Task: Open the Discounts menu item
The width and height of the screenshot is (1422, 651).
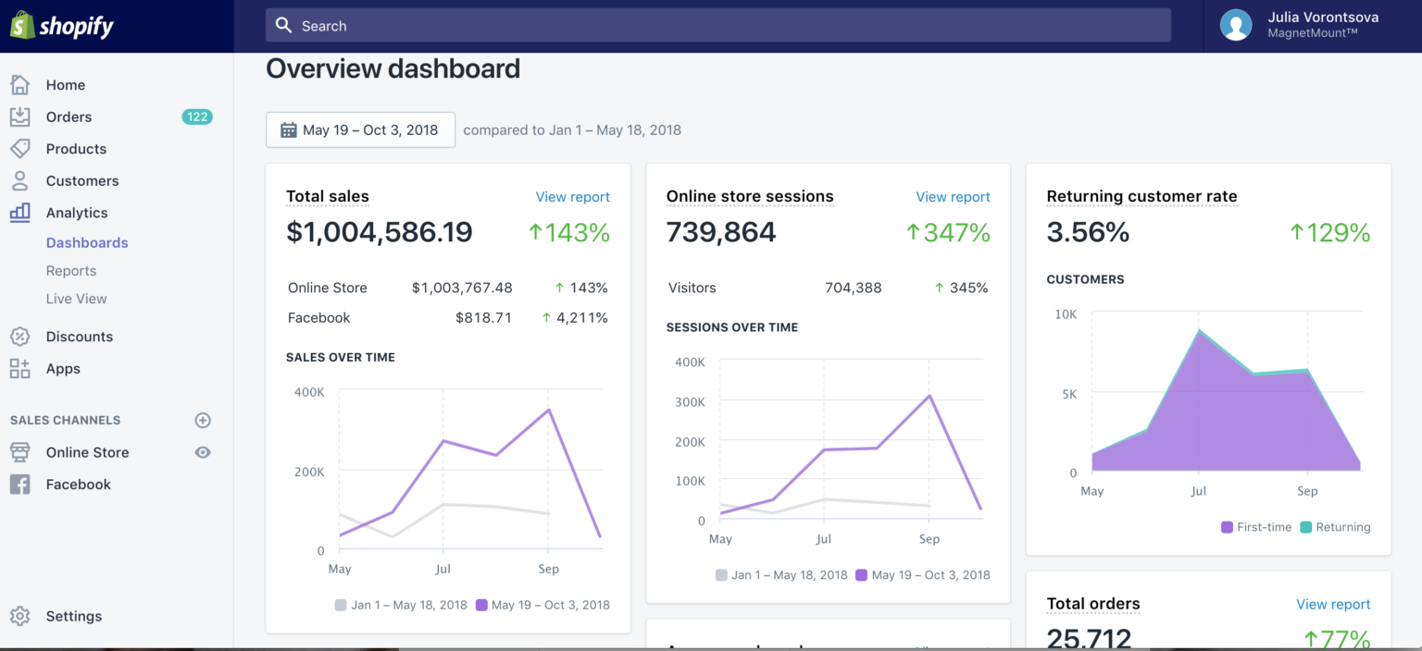Action: [80, 337]
